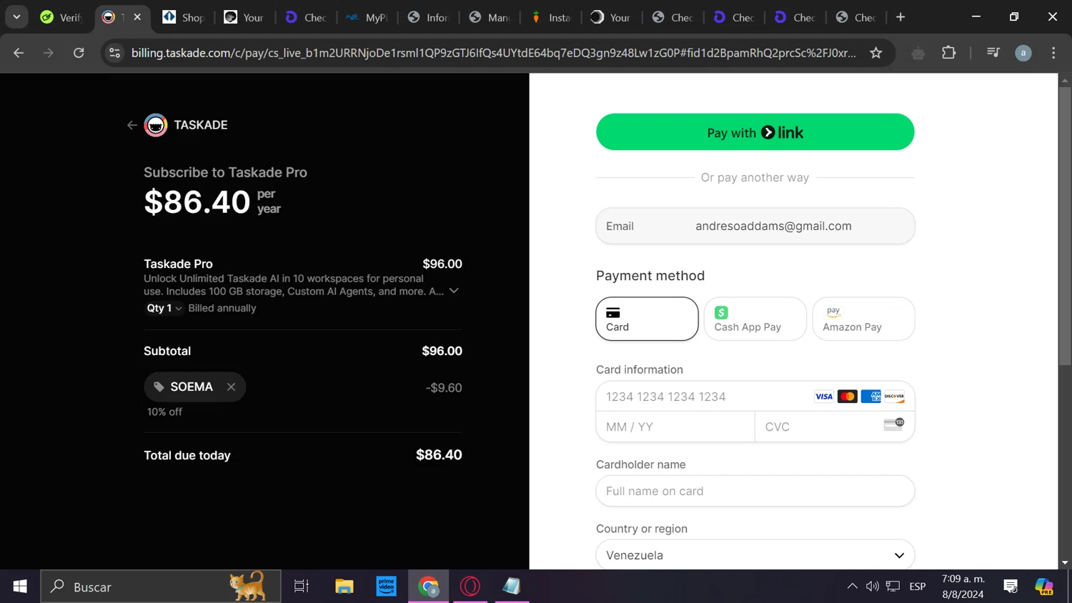Switch to the Shop tab
This screenshot has height=603, width=1072.
click(x=184, y=17)
